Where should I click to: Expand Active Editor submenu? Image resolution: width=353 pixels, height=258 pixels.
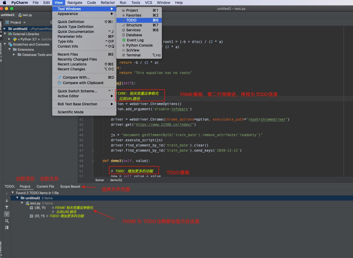[x=84, y=96]
